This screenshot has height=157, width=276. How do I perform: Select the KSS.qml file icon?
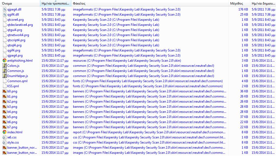tap(5, 86)
